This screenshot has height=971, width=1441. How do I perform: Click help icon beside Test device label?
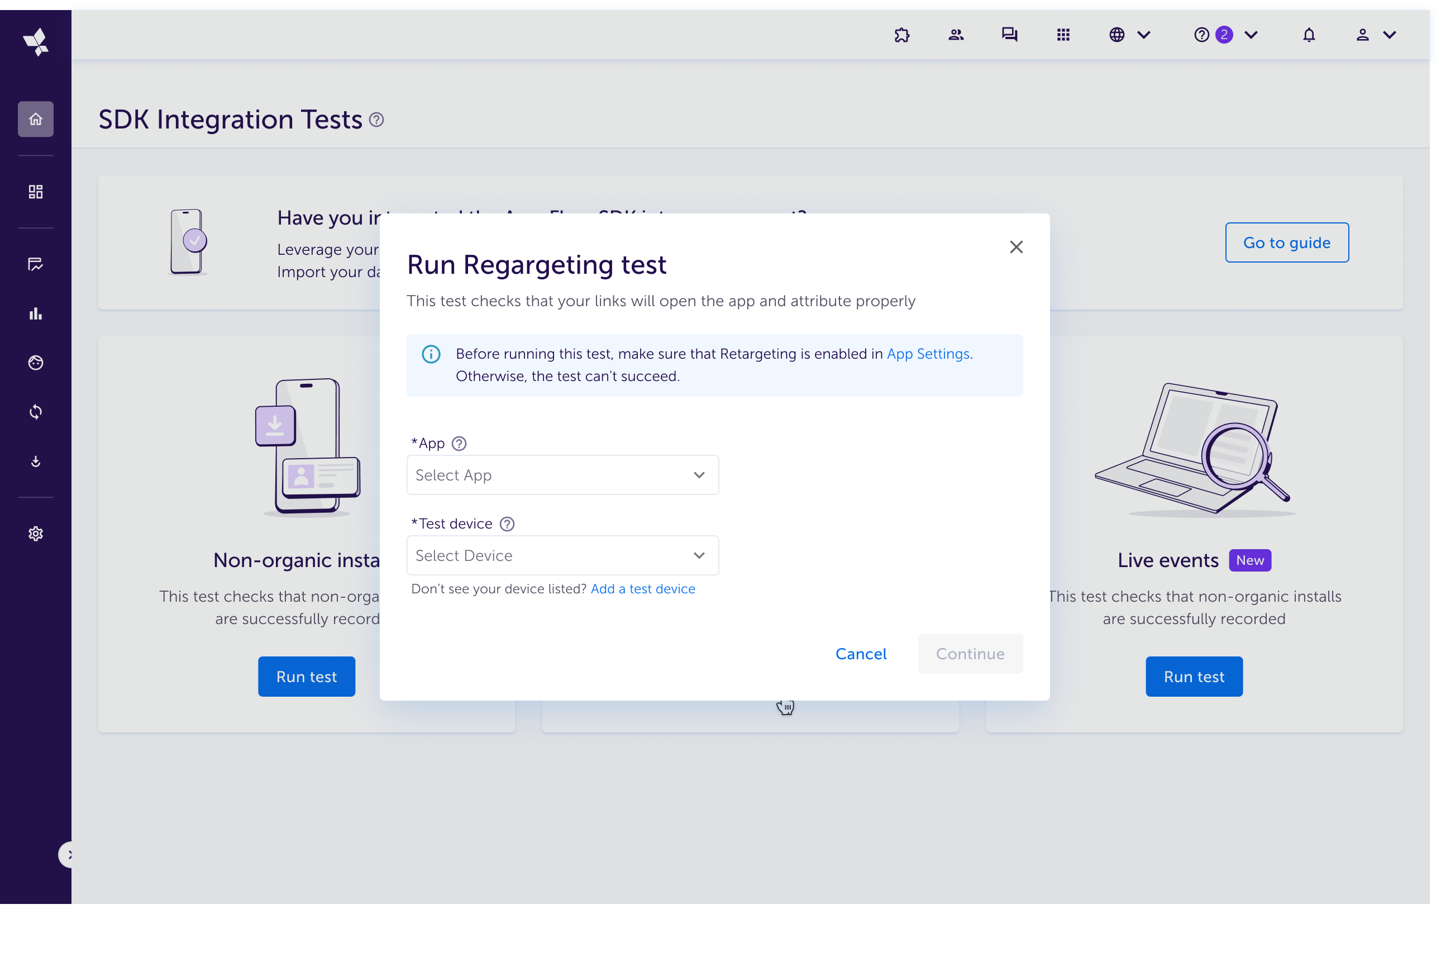(x=507, y=524)
